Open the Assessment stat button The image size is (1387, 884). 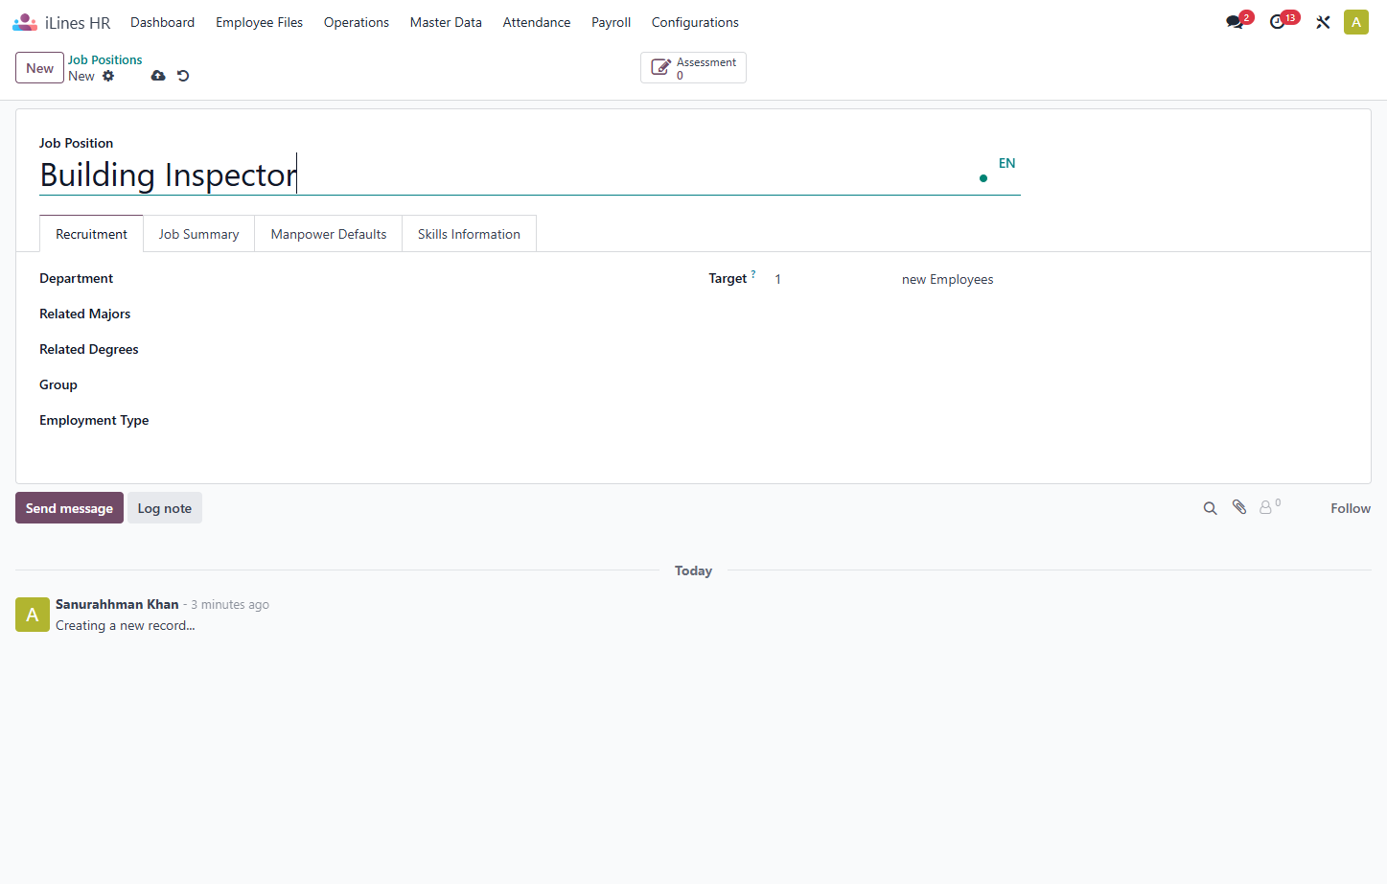[x=693, y=68]
